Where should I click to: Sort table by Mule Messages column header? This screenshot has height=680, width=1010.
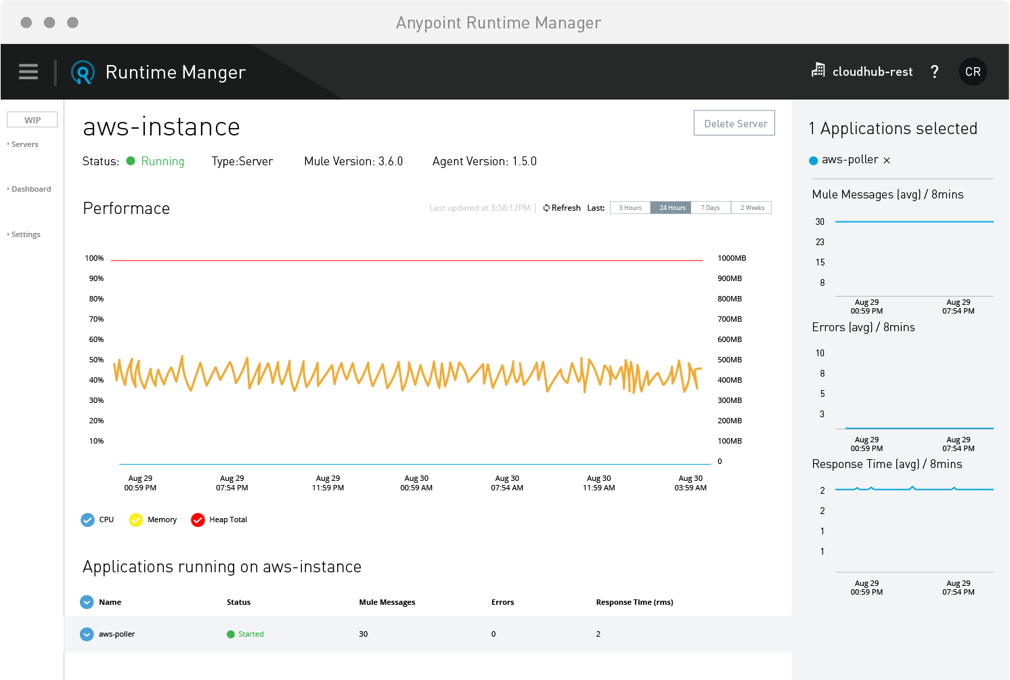tap(387, 602)
